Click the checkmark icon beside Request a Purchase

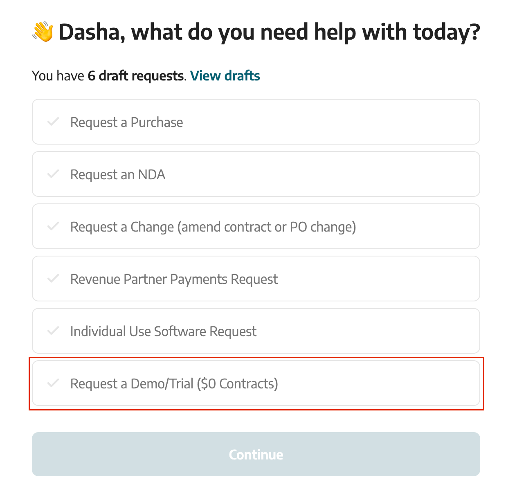(53, 122)
